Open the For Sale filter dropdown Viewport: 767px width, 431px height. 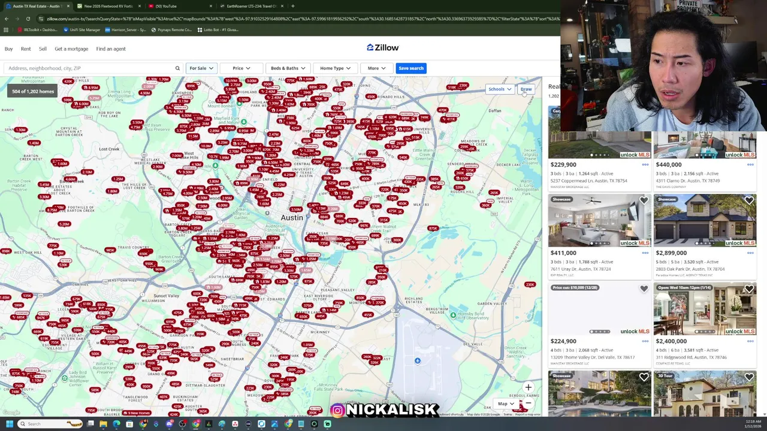click(201, 68)
